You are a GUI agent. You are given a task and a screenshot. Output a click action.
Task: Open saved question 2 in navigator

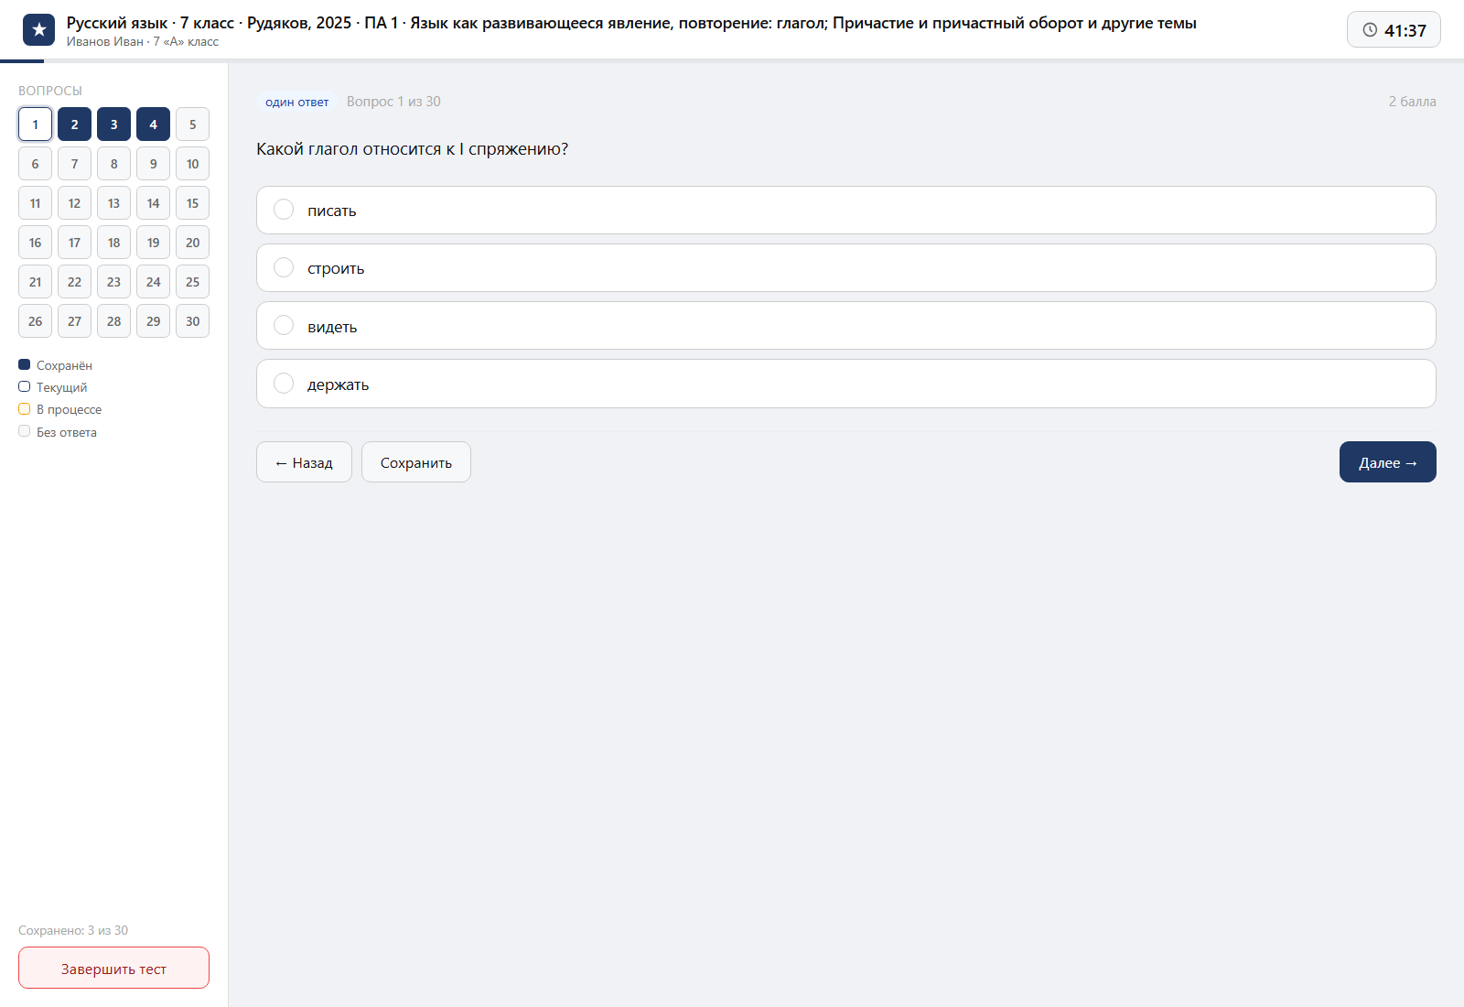pyautogui.click(x=74, y=125)
